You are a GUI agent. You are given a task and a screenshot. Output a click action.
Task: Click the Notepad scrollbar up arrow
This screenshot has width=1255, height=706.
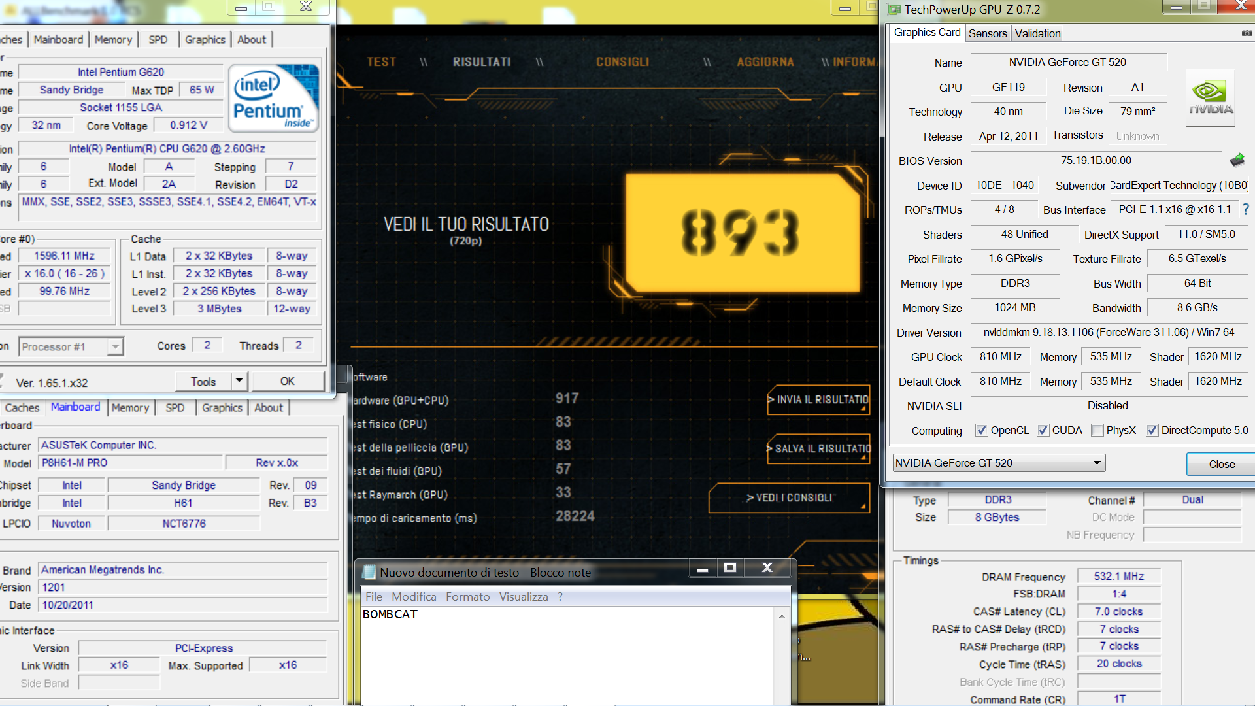(x=782, y=616)
